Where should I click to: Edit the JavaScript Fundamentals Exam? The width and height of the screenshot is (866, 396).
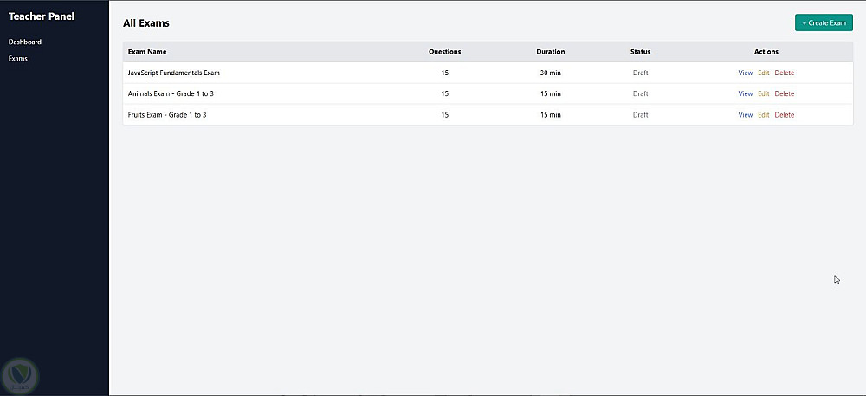coord(763,73)
